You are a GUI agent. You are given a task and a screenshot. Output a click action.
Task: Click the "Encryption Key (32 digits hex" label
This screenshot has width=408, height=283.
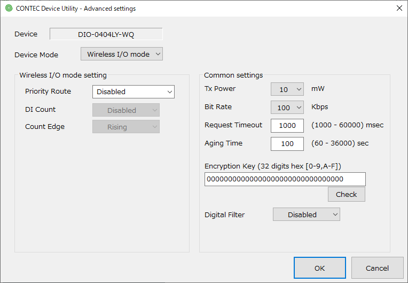pyautogui.click(x=273, y=166)
